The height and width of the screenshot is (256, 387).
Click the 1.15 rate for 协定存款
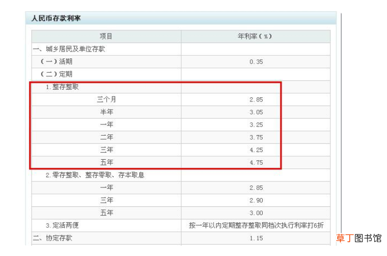pos(256,238)
